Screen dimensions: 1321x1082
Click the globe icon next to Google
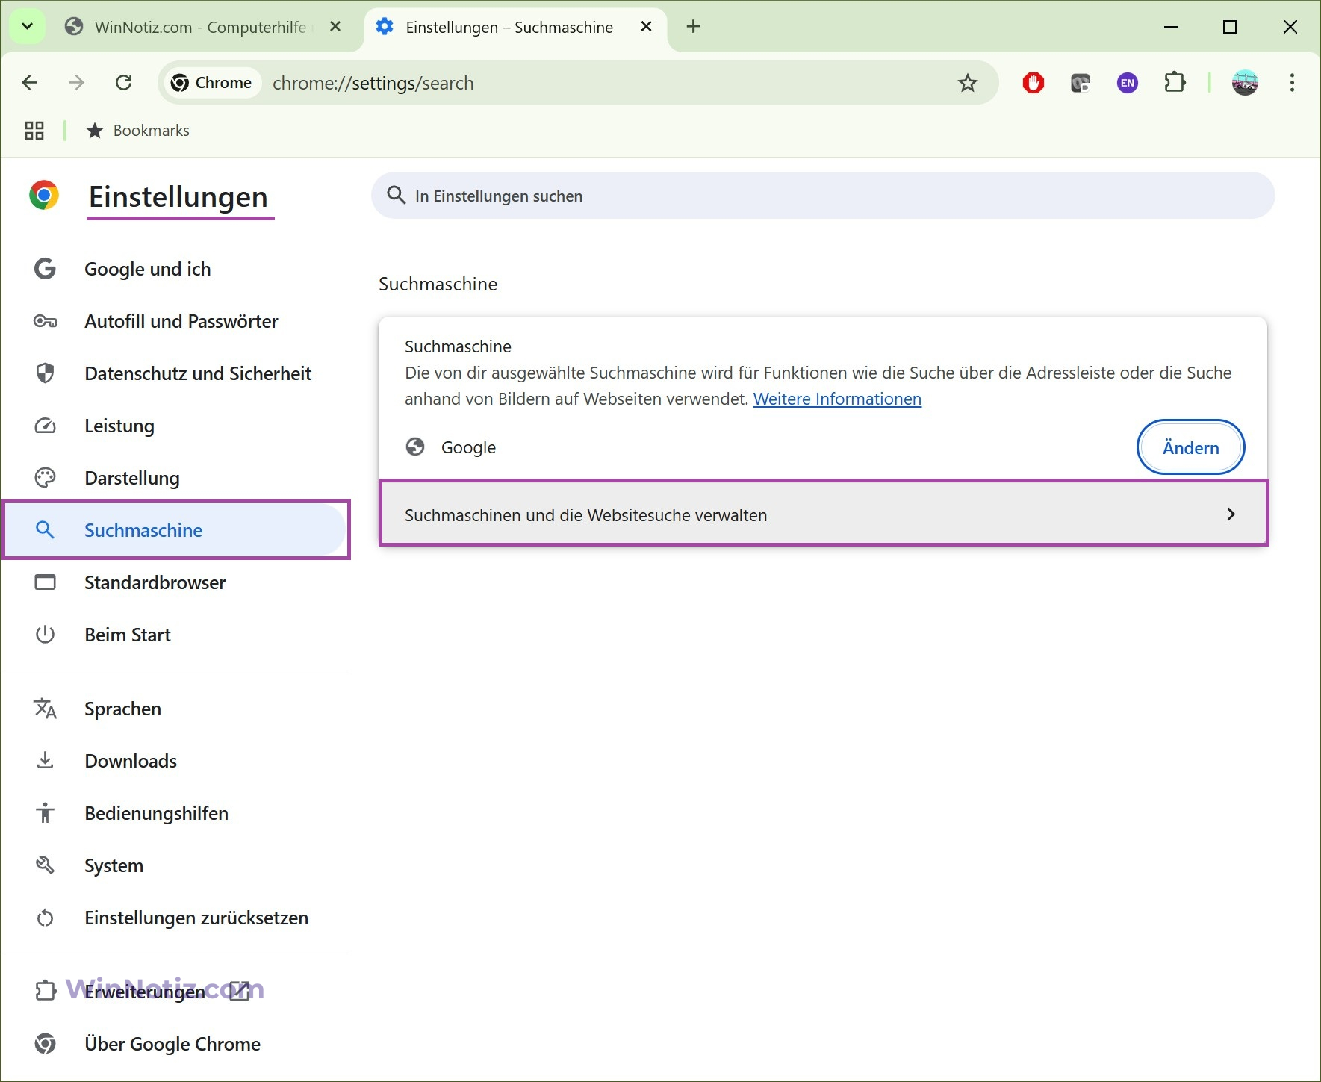point(415,447)
